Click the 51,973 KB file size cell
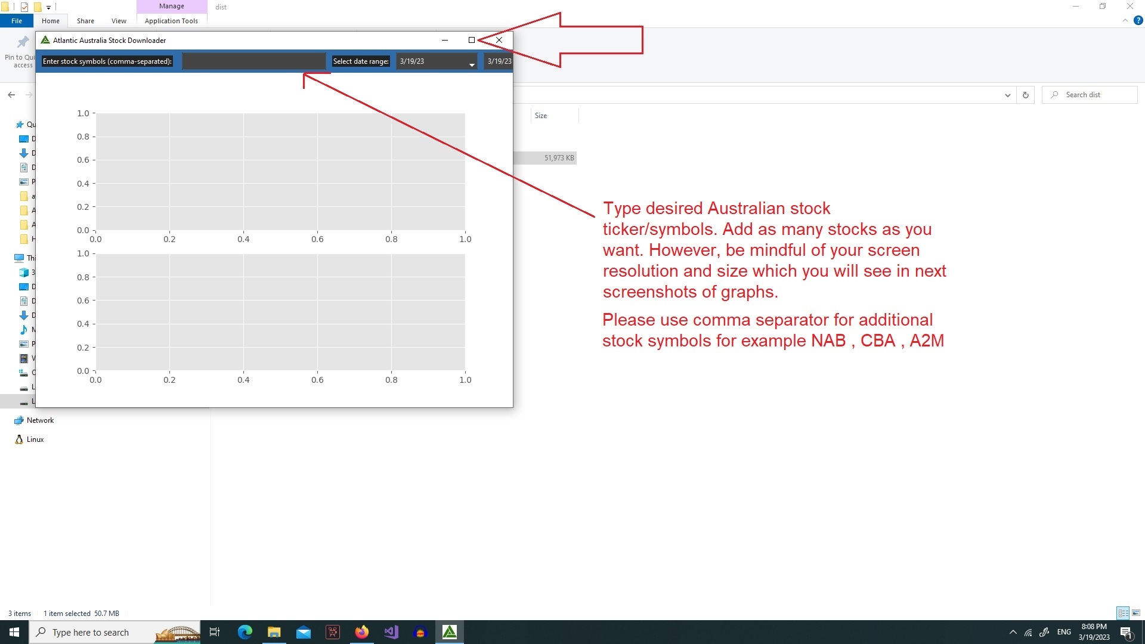 (559, 158)
